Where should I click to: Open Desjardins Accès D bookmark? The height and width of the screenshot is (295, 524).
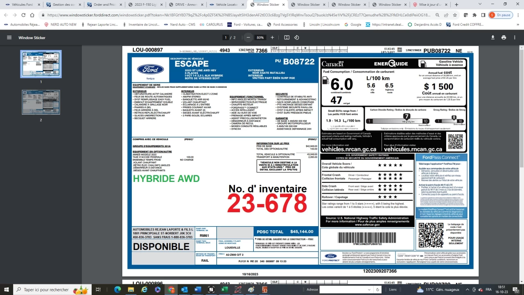(x=425, y=25)
